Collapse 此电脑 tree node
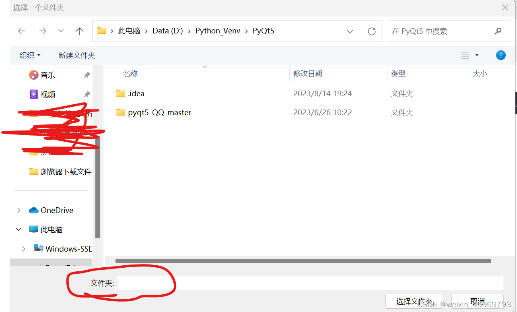Viewport: 517px width, 312px height. [x=19, y=229]
